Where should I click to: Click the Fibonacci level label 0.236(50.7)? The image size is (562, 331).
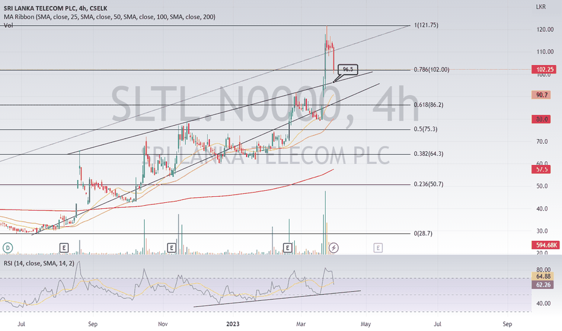(x=428, y=184)
